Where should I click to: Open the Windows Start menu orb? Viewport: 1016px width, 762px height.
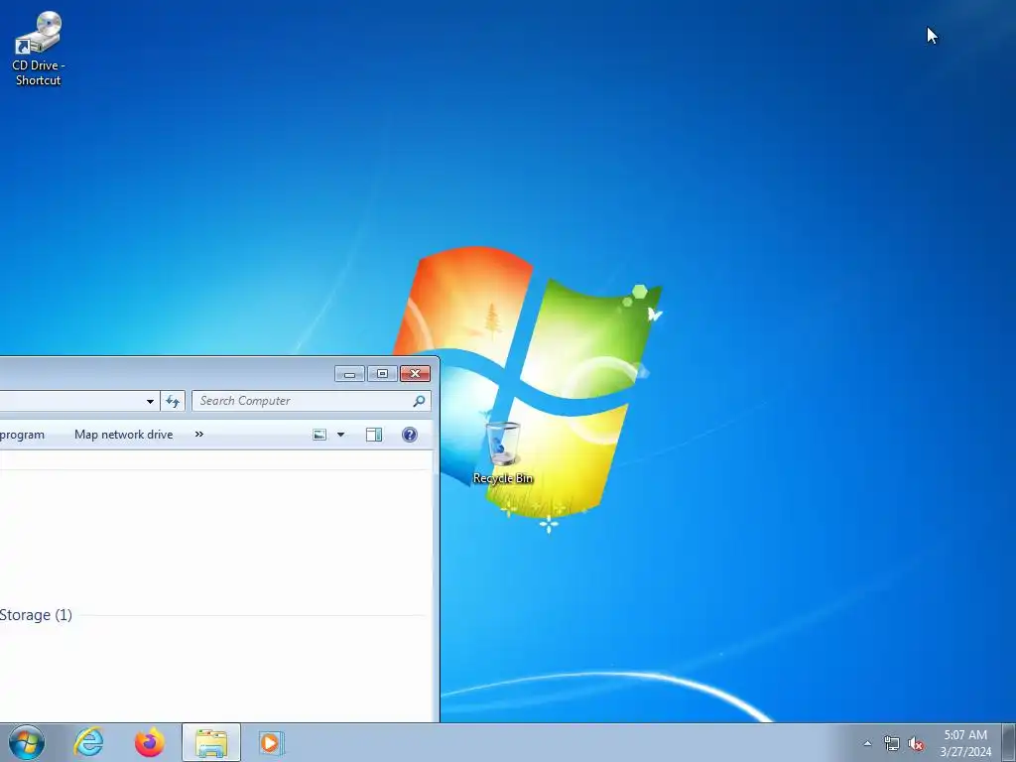(27, 742)
